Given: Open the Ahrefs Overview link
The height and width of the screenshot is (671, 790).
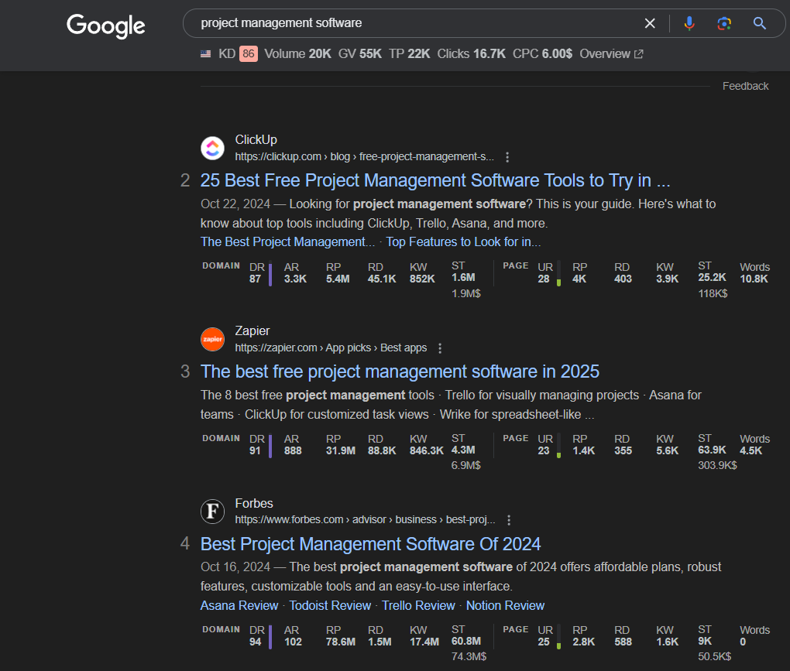Looking at the screenshot, I should click(611, 54).
